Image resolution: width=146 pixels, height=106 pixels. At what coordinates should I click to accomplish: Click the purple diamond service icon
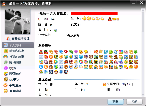(76, 52)
